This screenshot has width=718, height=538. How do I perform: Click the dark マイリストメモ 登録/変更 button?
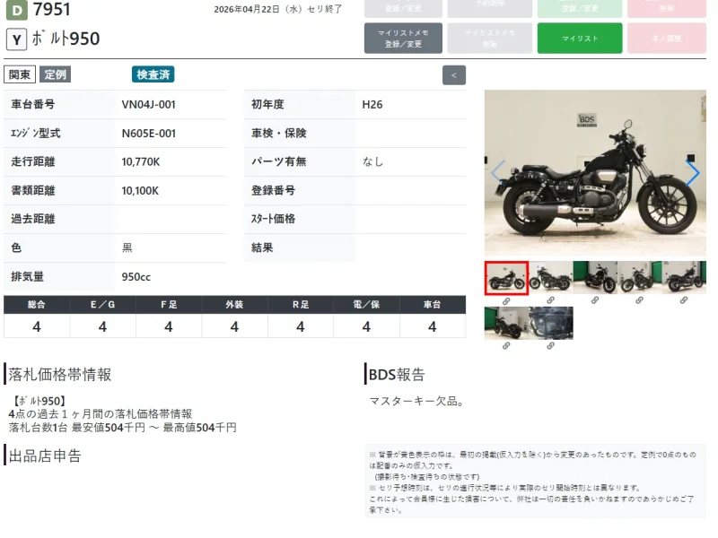click(x=403, y=39)
